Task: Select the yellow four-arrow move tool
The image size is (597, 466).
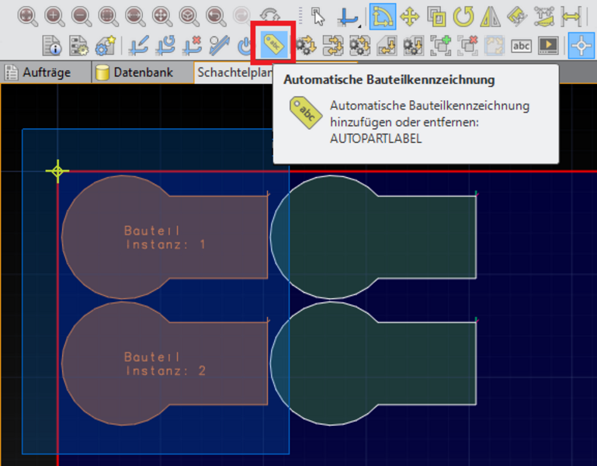Action: point(409,16)
